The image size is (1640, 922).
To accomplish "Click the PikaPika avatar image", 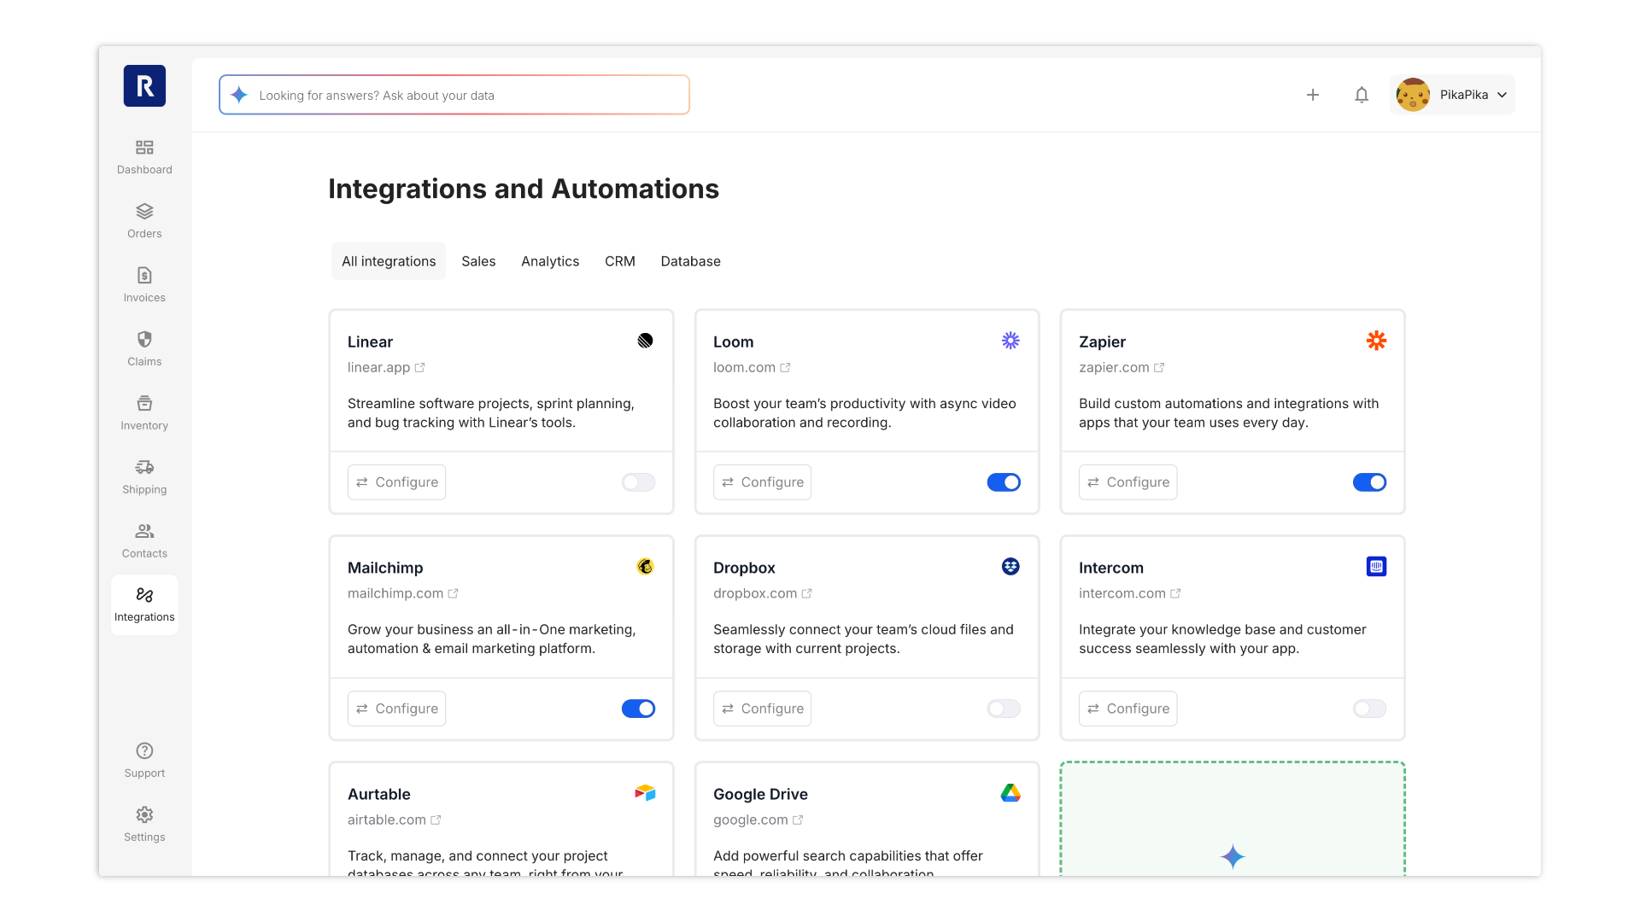I will pos(1413,95).
